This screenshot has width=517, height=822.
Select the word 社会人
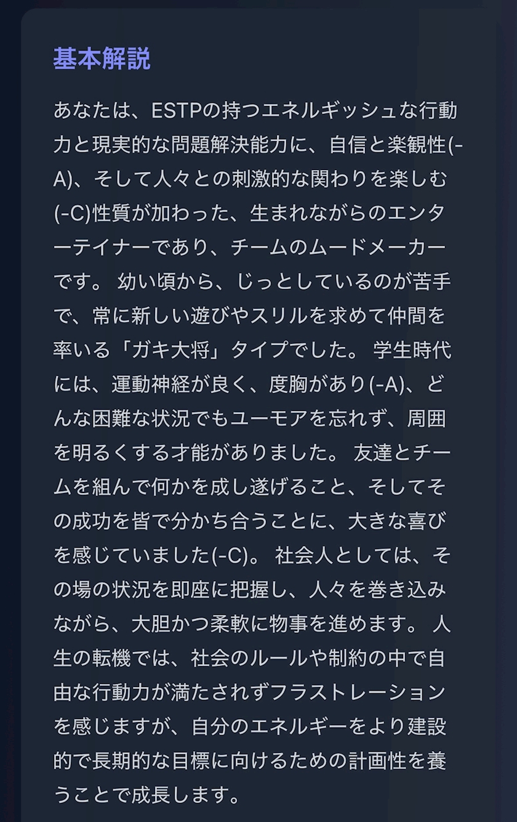point(305,555)
